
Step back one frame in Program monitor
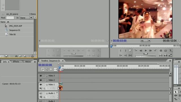pyautogui.click(x=141, y=50)
